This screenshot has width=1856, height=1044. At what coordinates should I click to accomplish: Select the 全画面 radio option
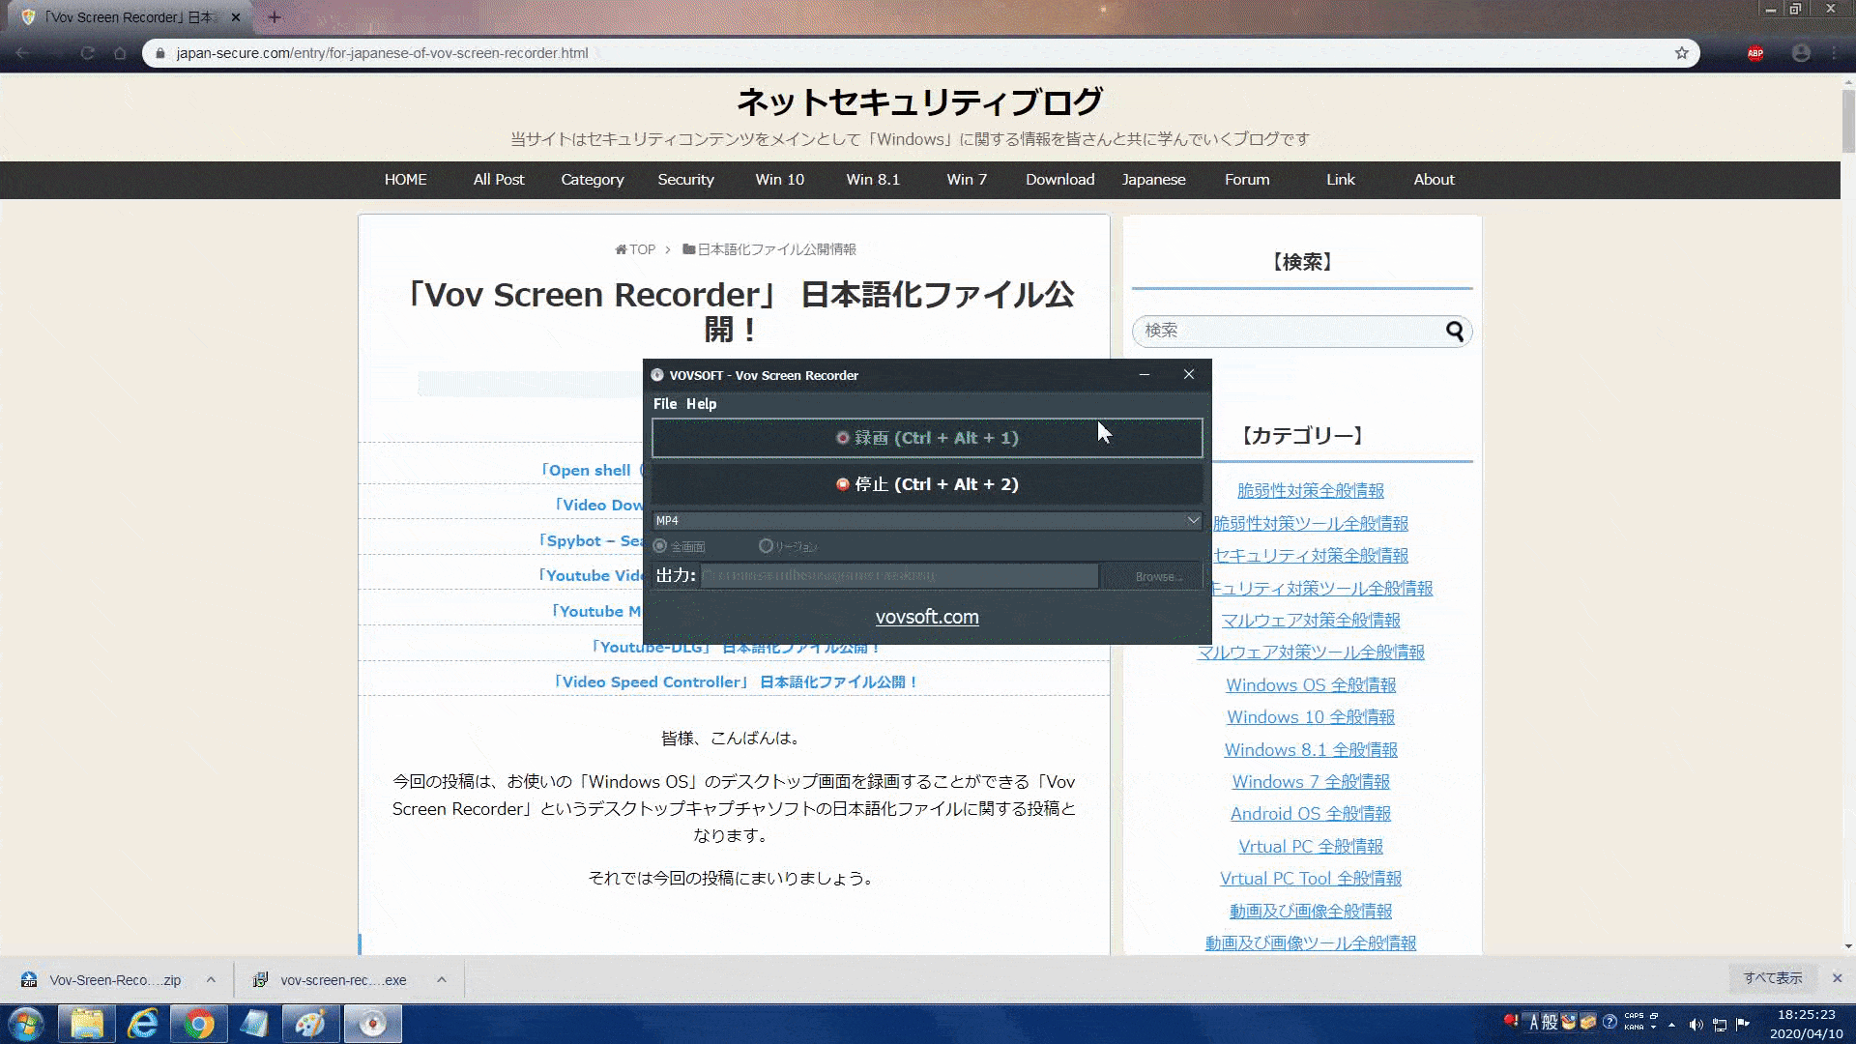pyautogui.click(x=680, y=546)
